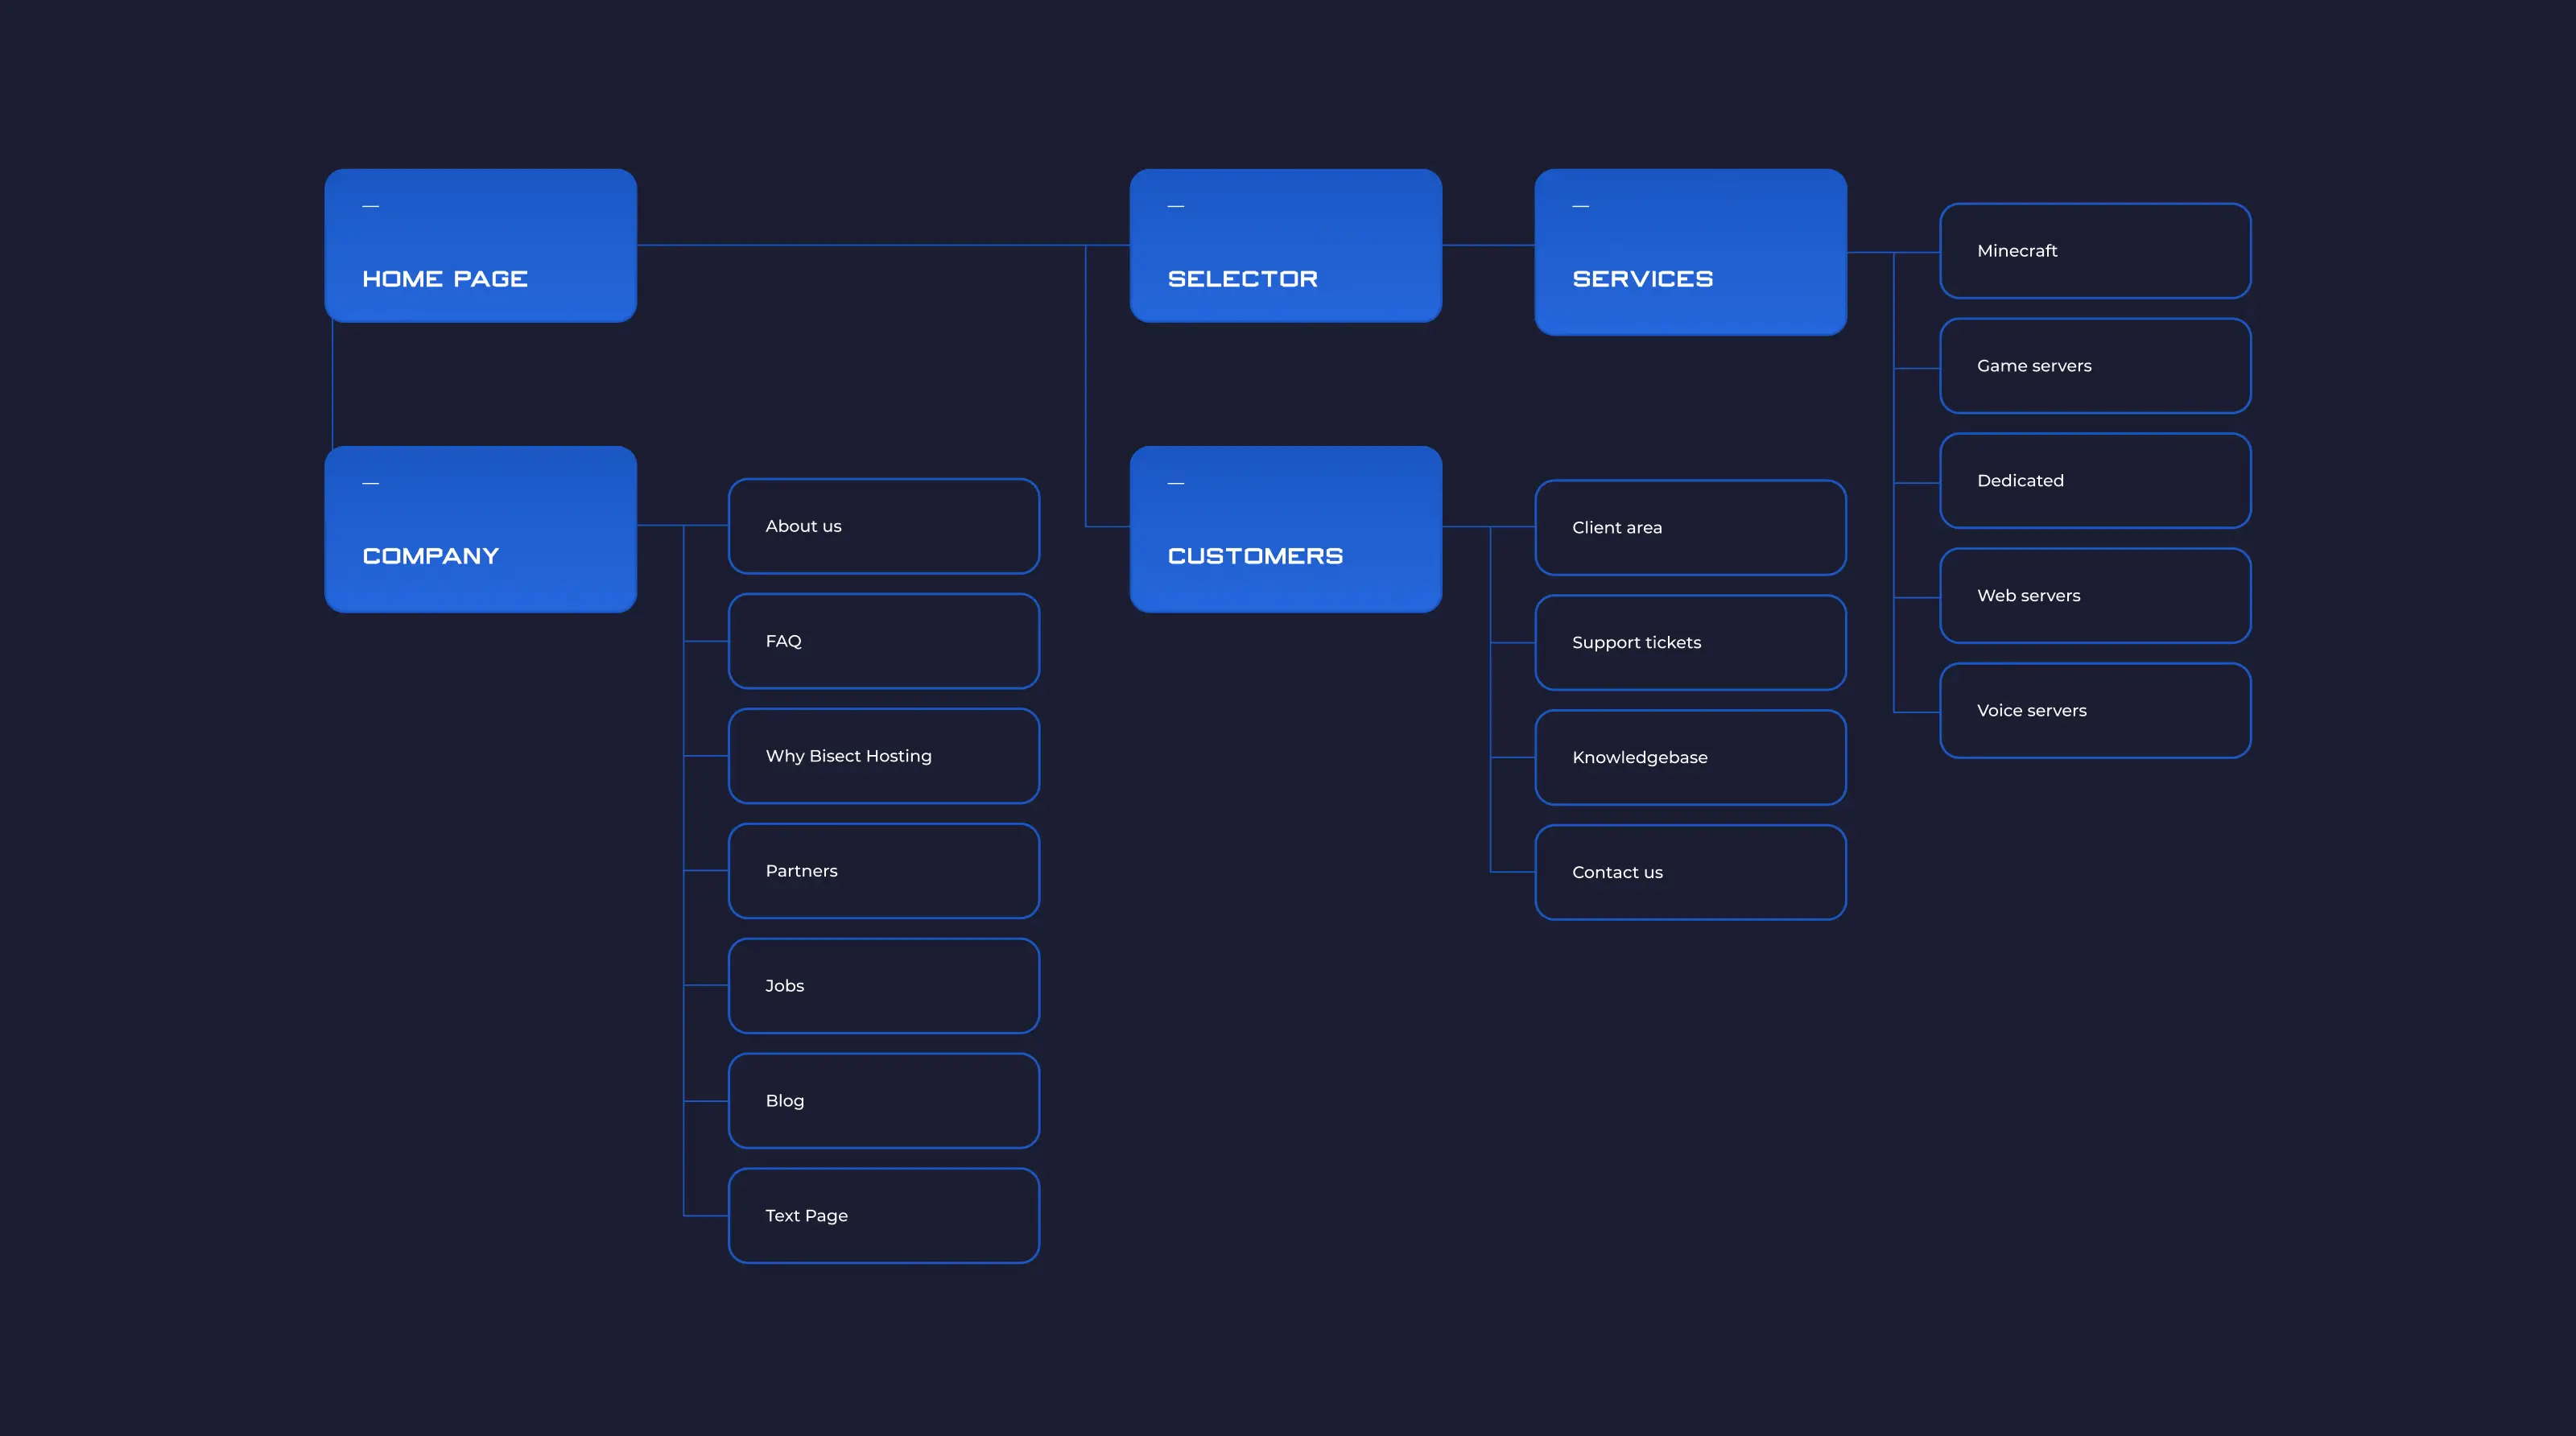The height and width of the screenshot is (1436, 2576).
Task: Click the Text Page box
Action: coord(884,1216)
